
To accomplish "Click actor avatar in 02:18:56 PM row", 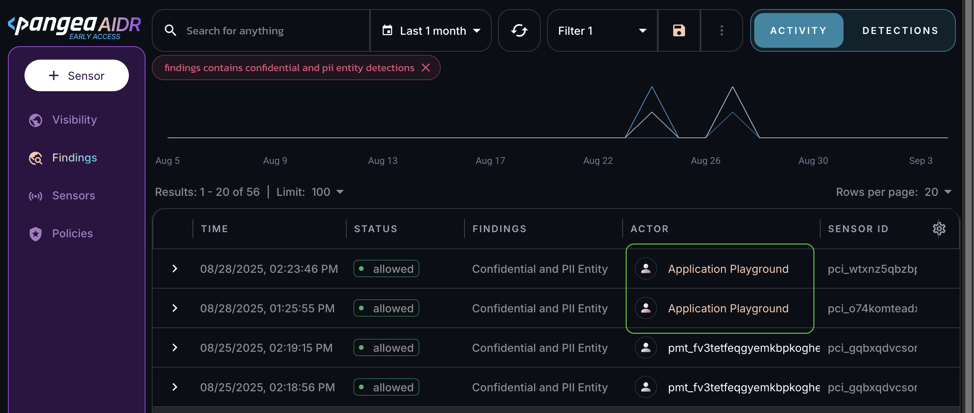I will point(646,387).
